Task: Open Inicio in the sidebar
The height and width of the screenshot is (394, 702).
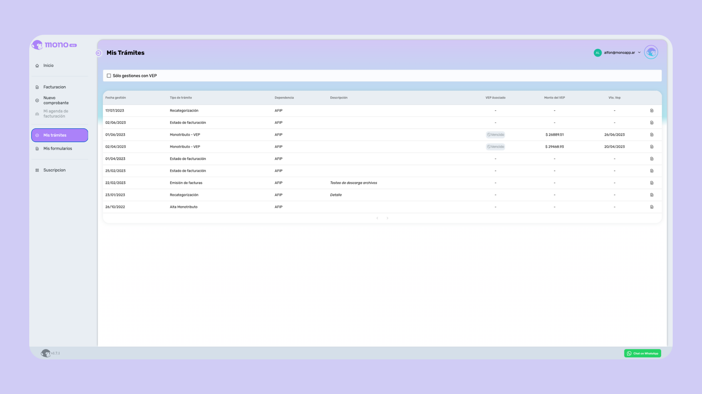Action: click(x=48, y=66)
